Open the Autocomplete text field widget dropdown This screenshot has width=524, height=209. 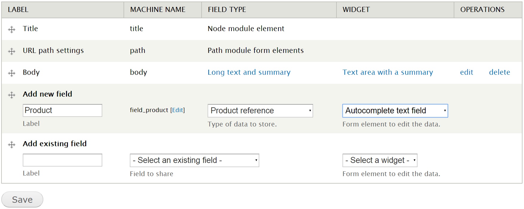[x=395, y=111]
